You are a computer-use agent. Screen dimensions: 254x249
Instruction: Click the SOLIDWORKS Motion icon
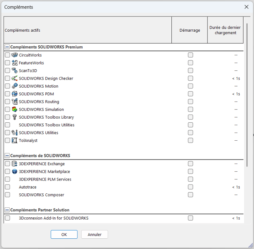[x=14, y=86]
